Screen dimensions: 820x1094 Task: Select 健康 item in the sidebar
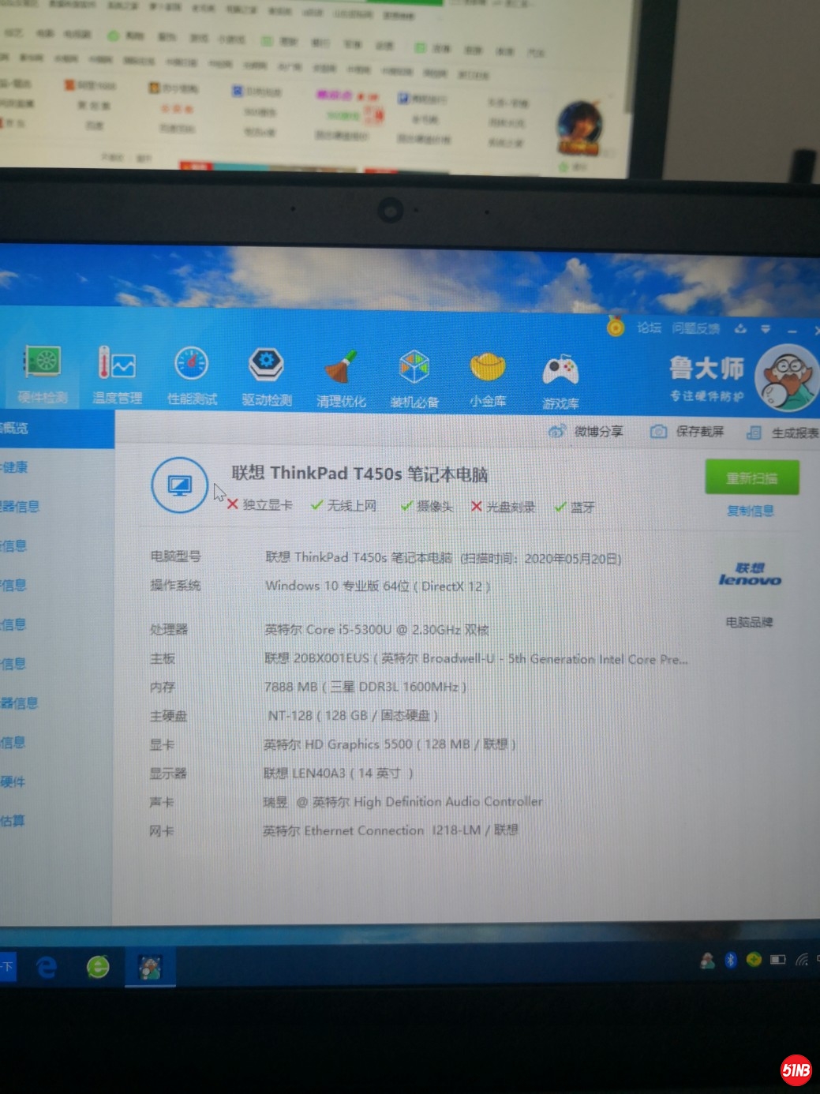coord(14,467)
